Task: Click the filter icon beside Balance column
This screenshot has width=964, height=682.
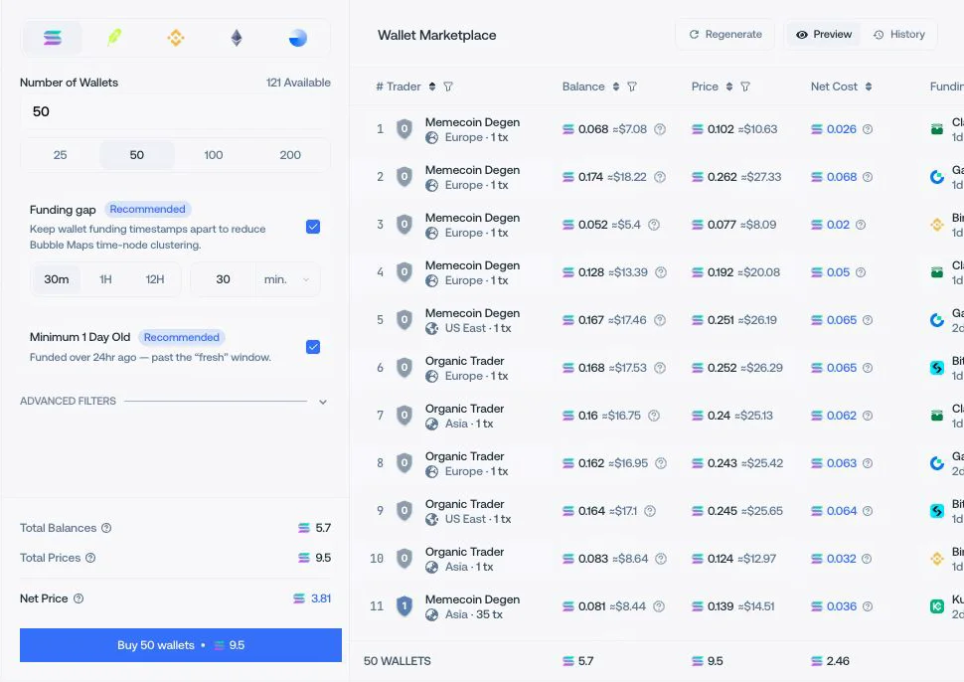Action: [632, 86]
